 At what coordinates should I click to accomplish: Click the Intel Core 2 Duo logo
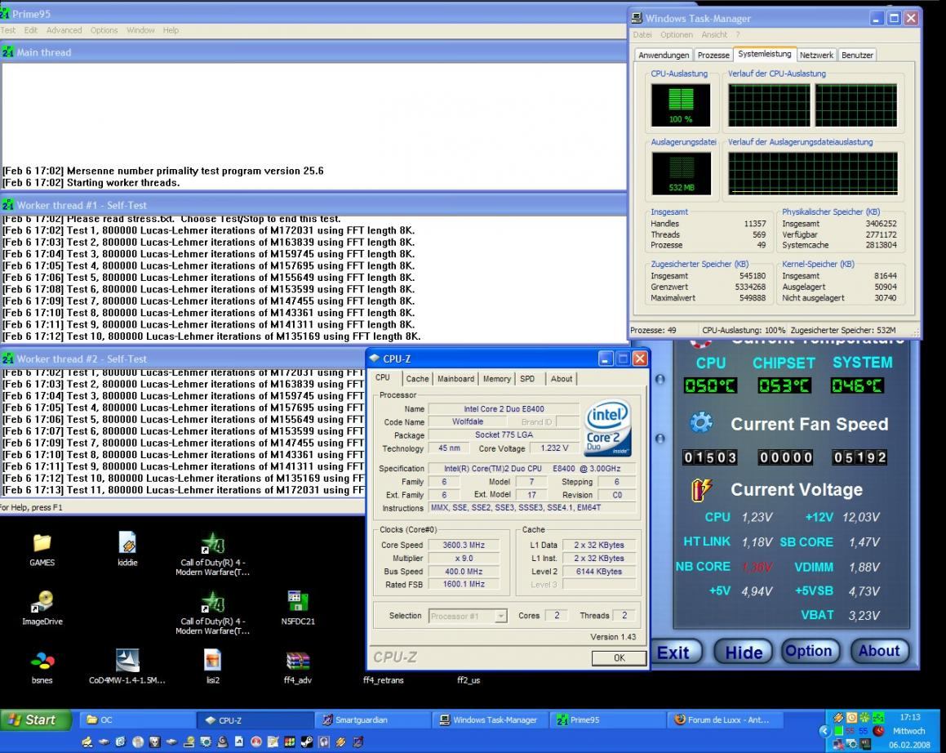coord(608,428)
